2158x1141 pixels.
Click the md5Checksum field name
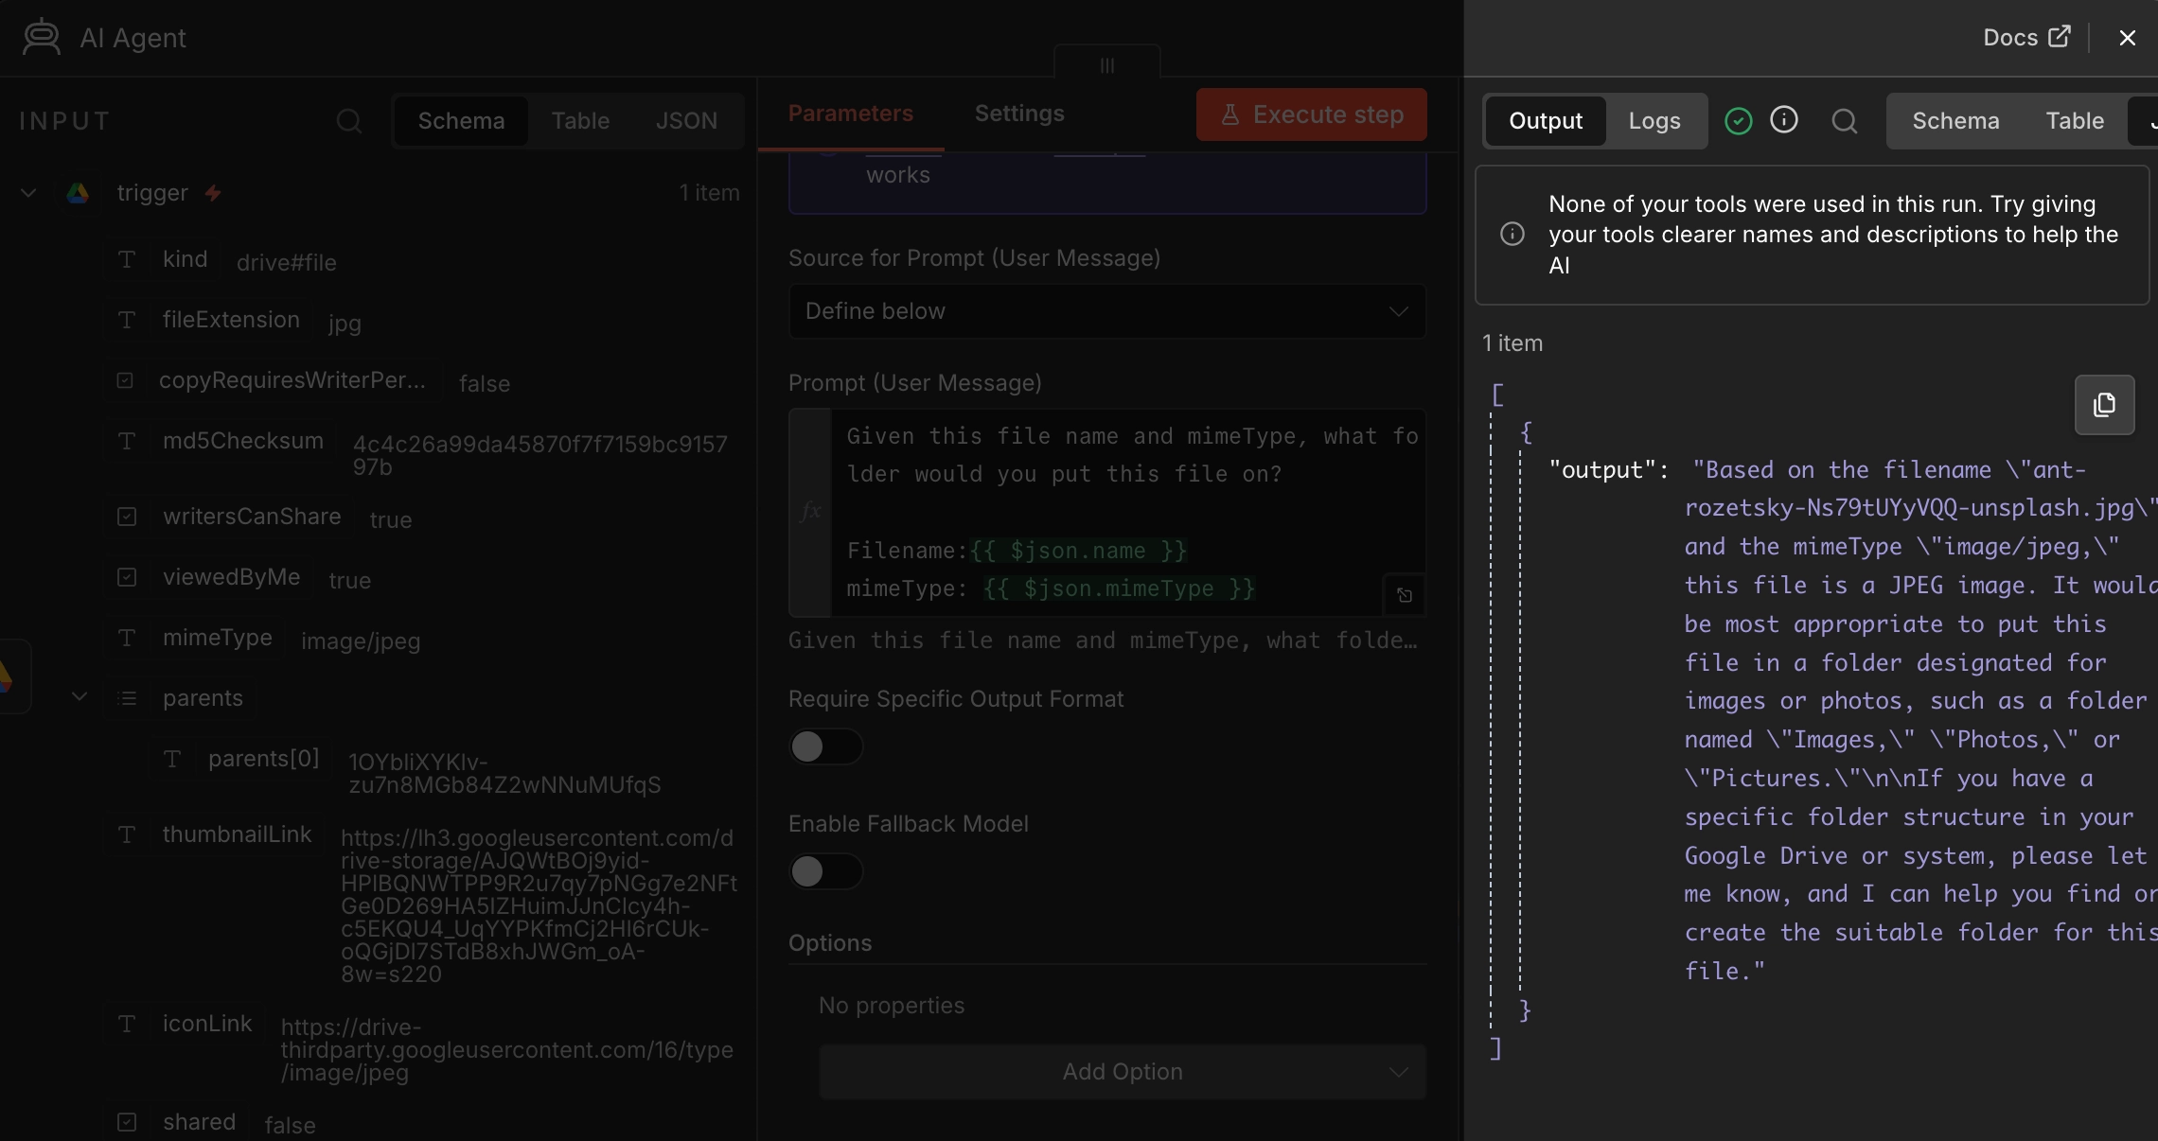click(x=243, y=441)
